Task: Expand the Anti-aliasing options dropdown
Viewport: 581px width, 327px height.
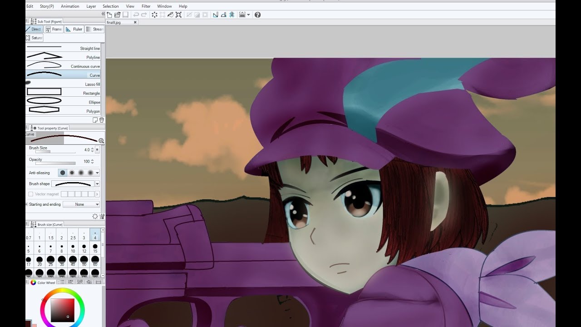Action: coord(97,173)
